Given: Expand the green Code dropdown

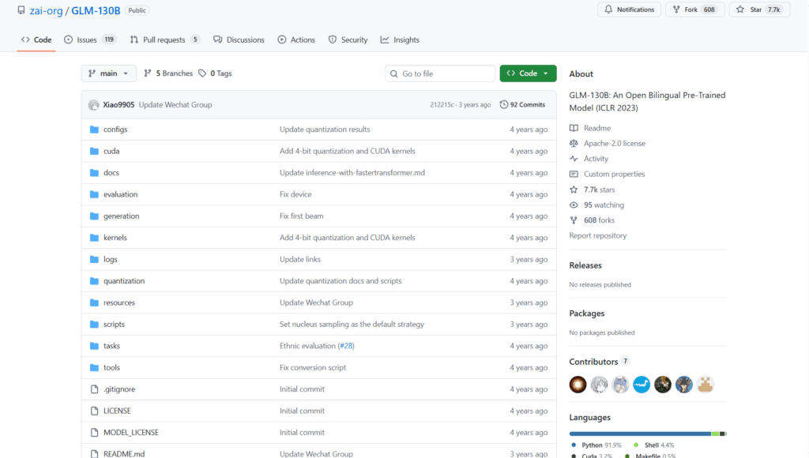Looking at the screenshot, I should (x=528, y=73).
